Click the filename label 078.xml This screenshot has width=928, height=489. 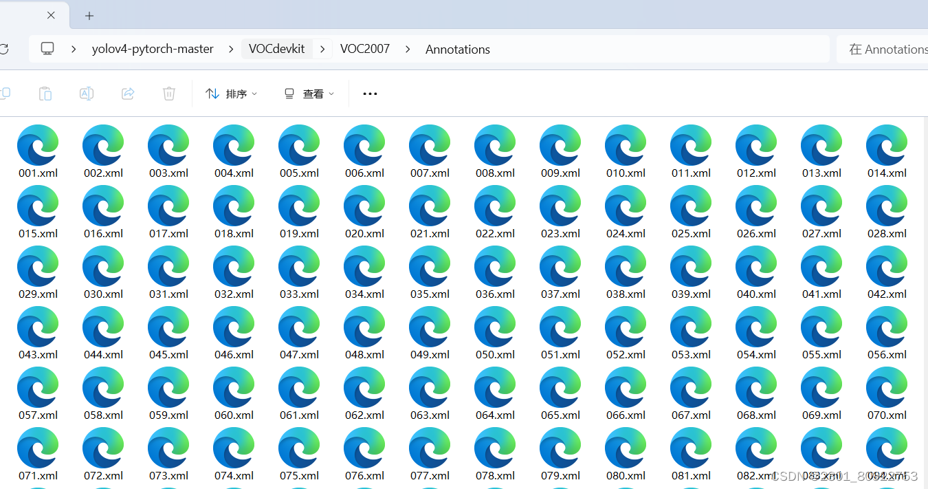(x=495, y=476)
